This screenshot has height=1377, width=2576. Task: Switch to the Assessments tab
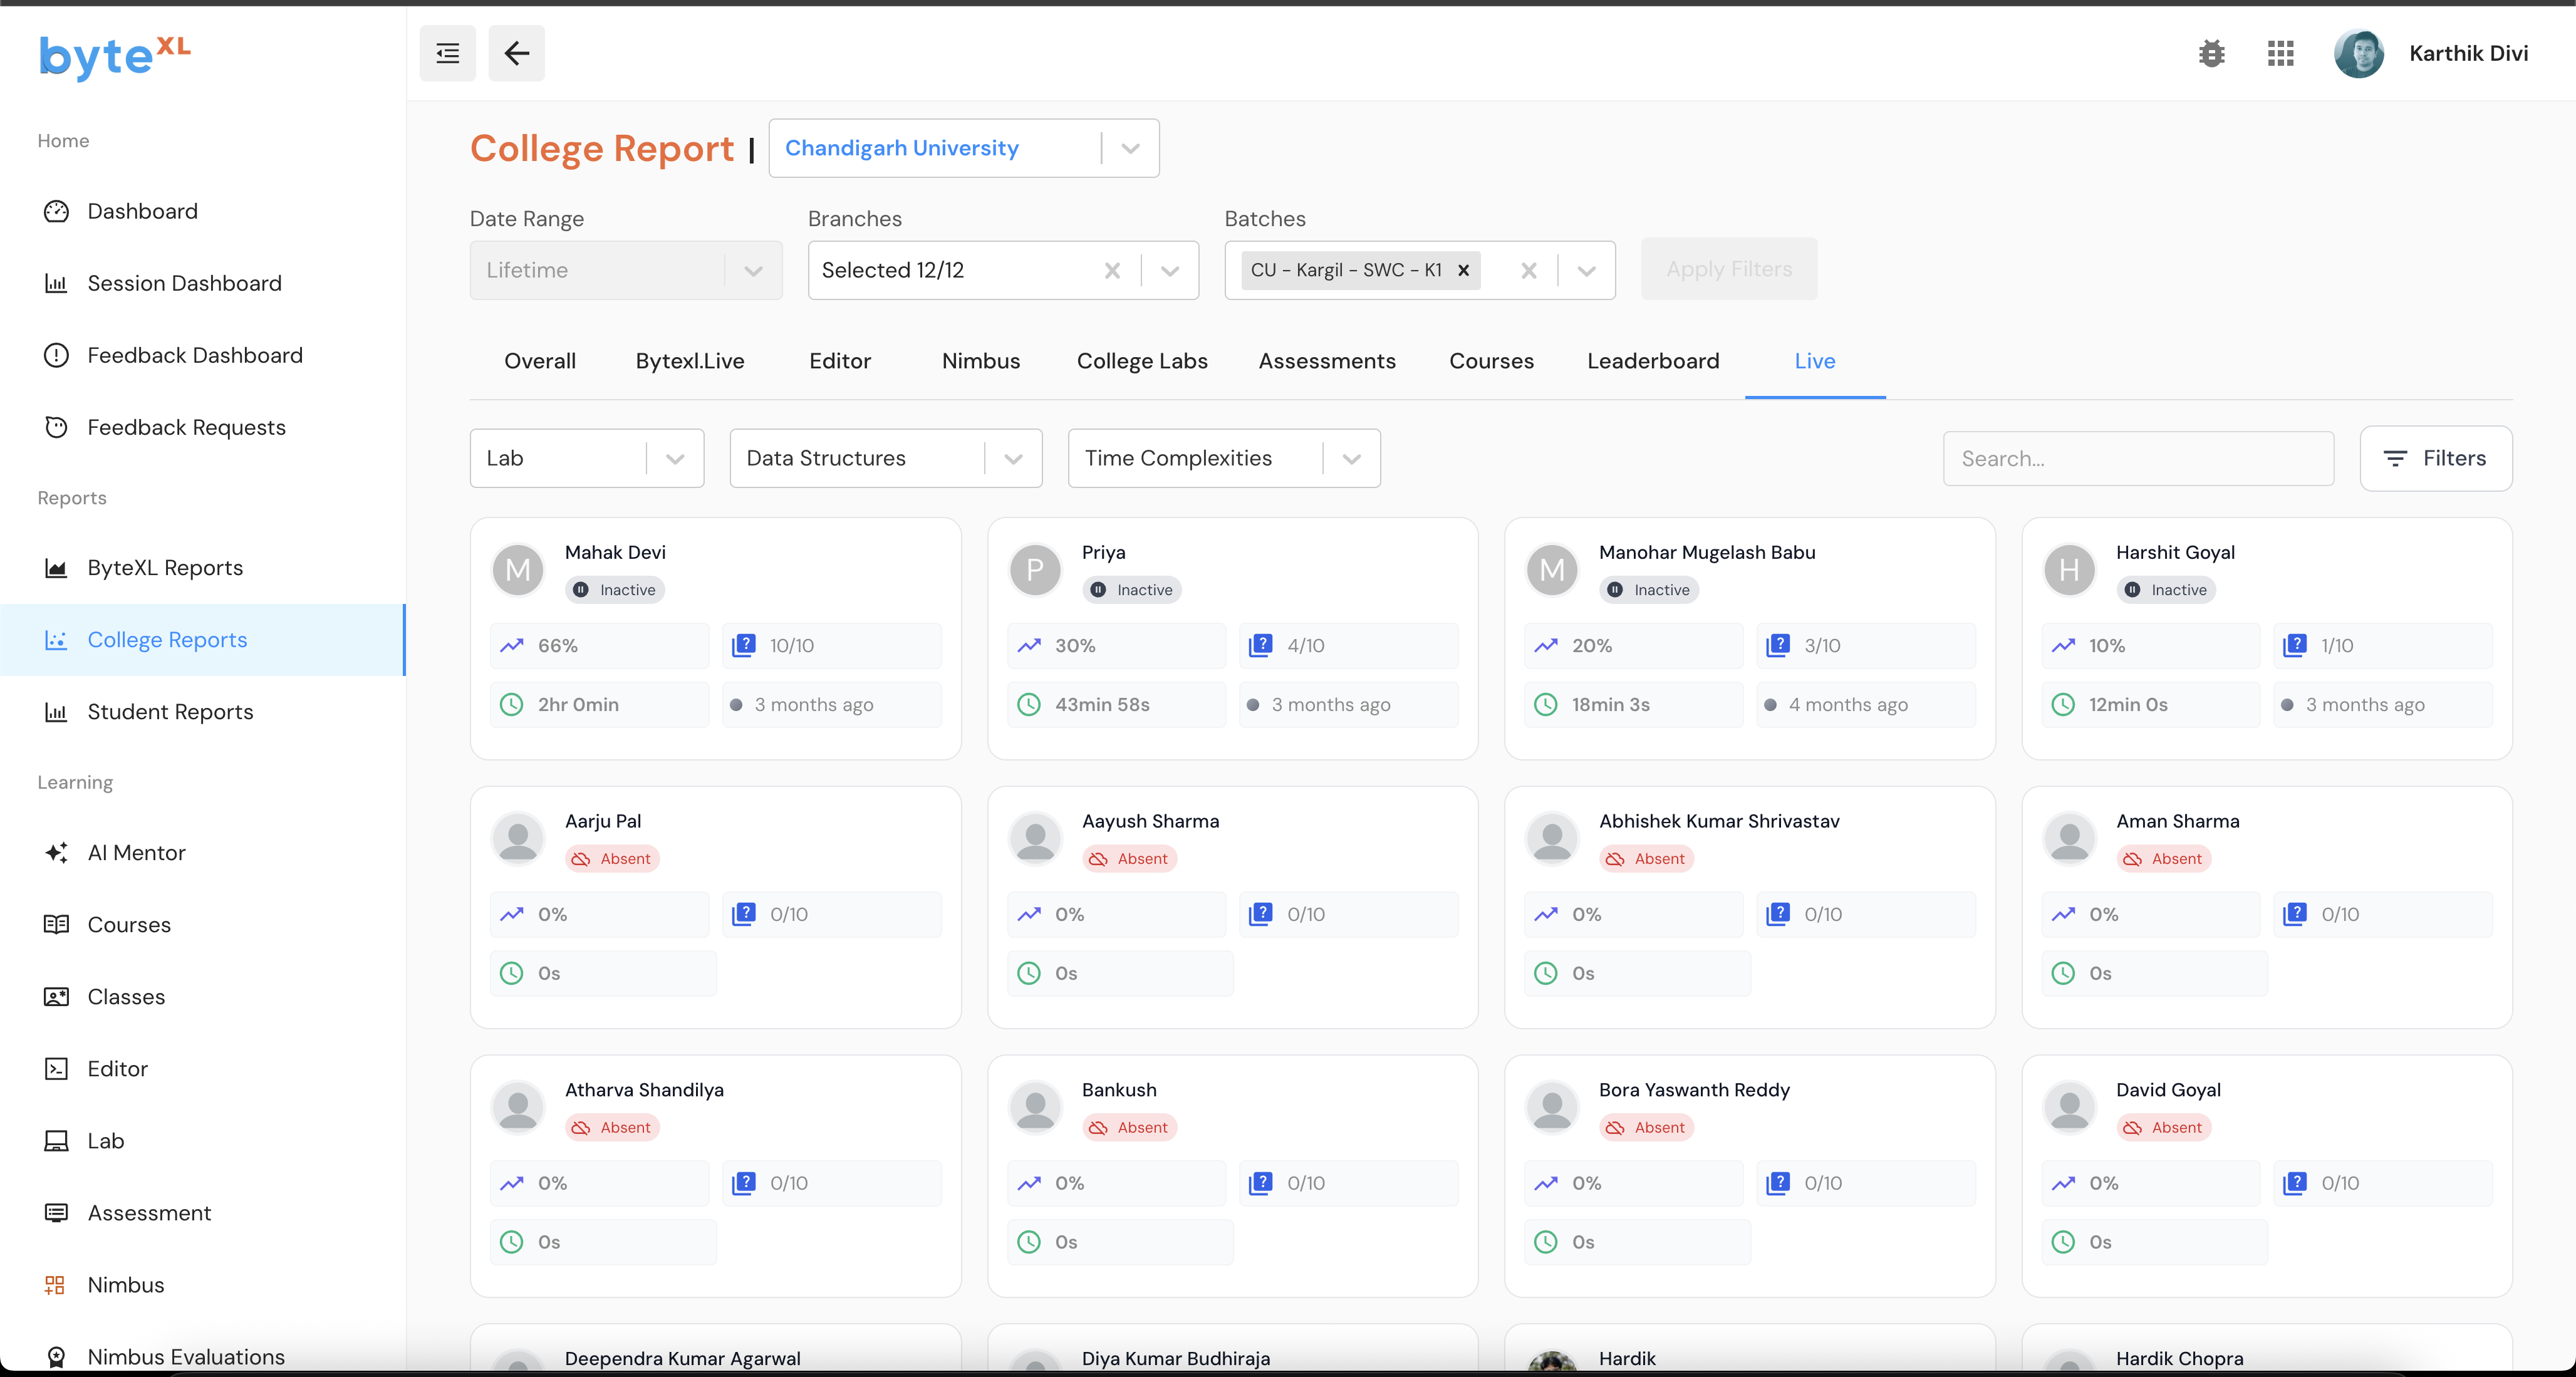(x=1326, y=361)
